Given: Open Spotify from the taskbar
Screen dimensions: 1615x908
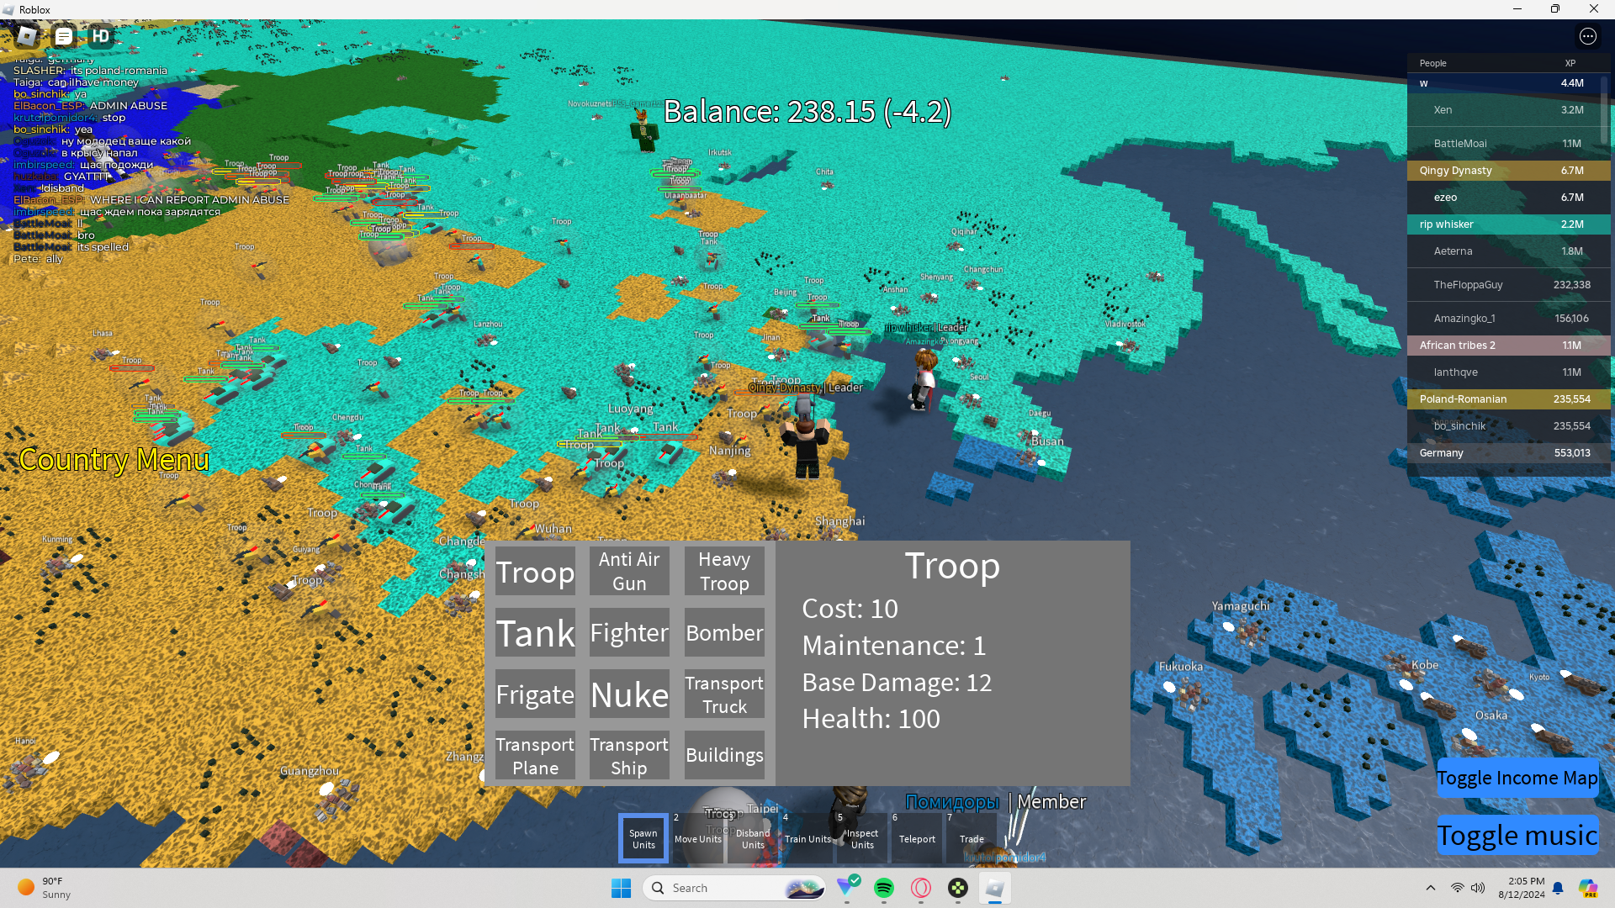Looking at the screenshot, I should (x=884, y=888).
